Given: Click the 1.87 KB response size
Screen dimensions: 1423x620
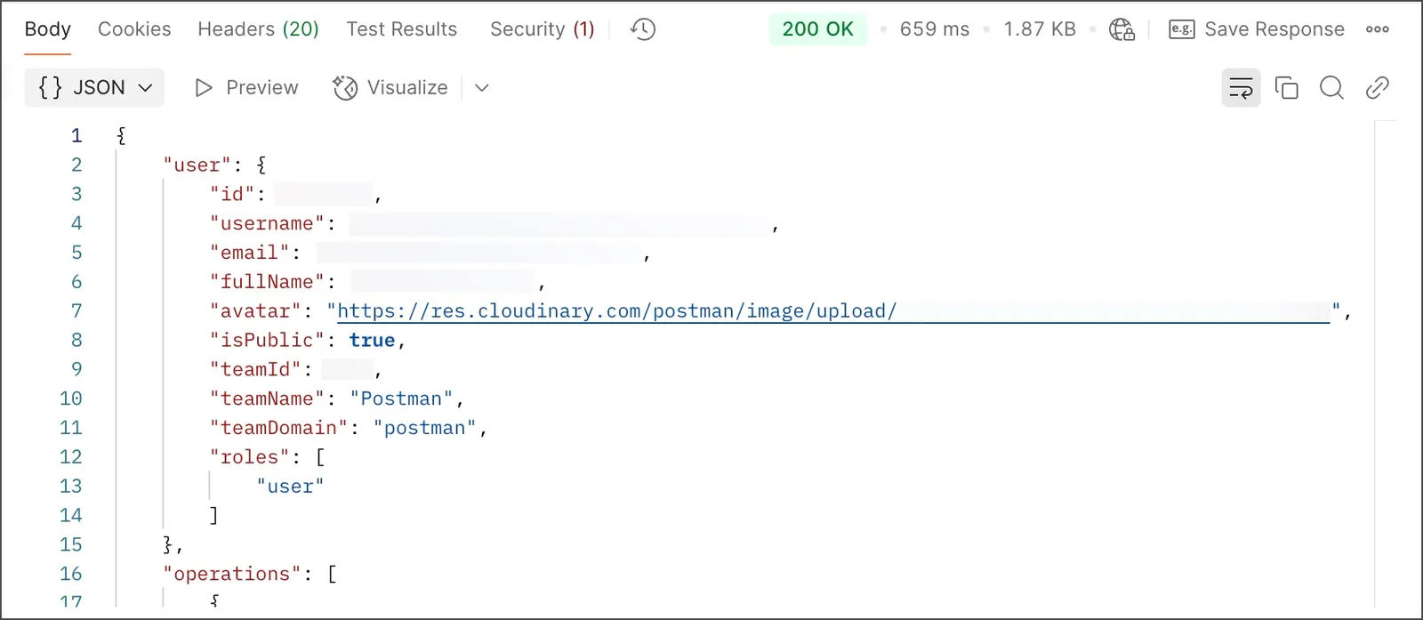Looking at the screenshot, I should click(1040, 28).
